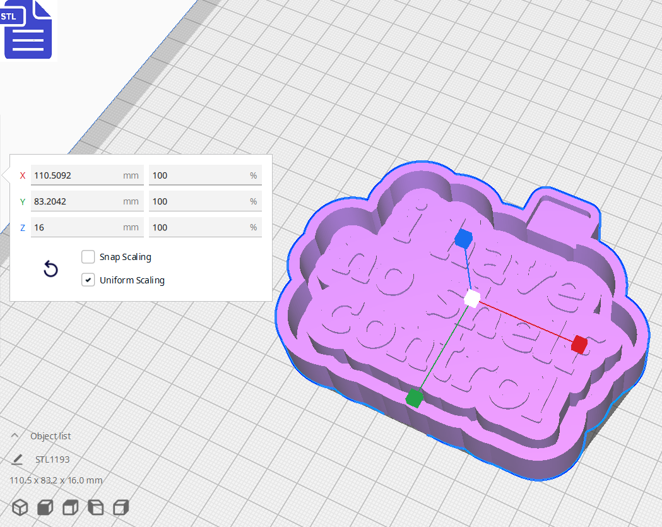The width and height of the screenshot is (662, 527).
Task: Select the solid filled cube icon
Action: [45, 507]
